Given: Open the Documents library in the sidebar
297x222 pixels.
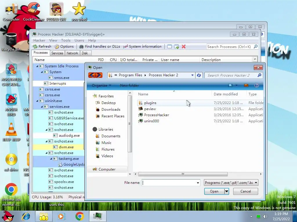Looking at the screenshot, I should tap(108, 136).
